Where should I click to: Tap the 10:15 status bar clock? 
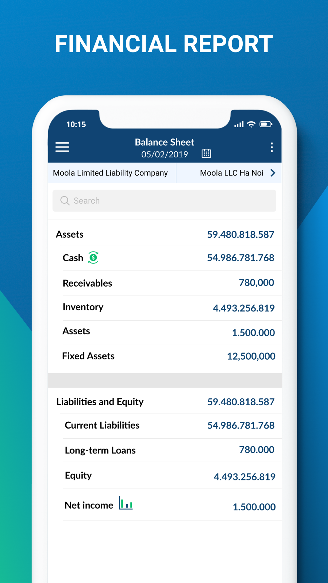(76, 124)
